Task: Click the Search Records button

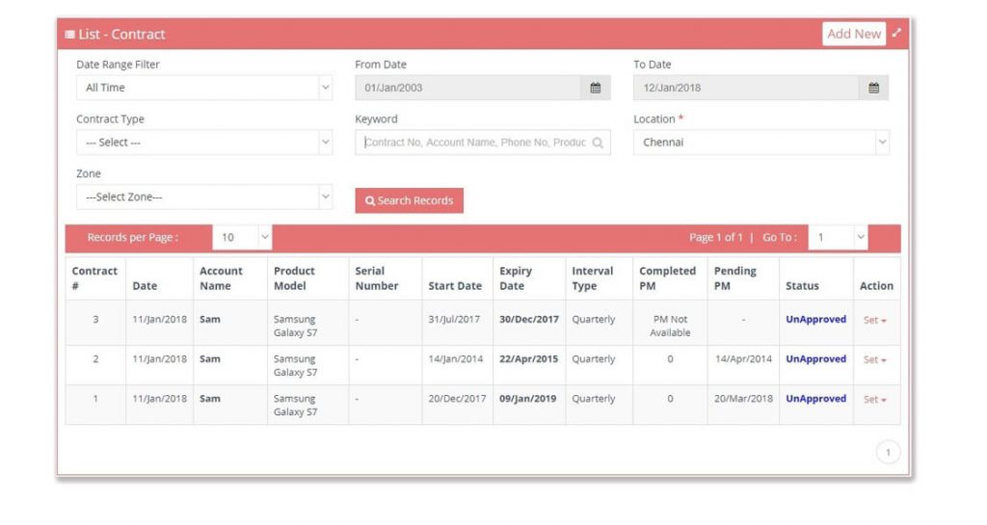Action: point(409,200)
